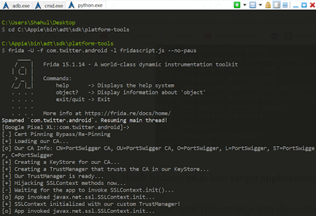Viewport: 316px width, 216px height.
Task: Switch to the cmd.exe console tab
Action: click(49, 5)
